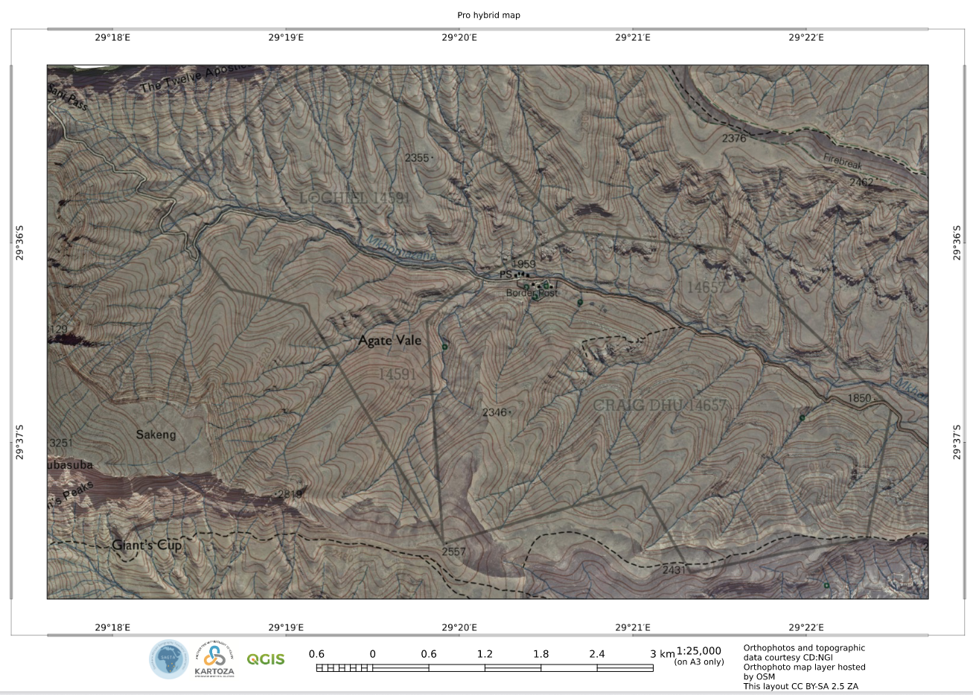Click spot height 3251
The image size is (973, 695).
61,443
